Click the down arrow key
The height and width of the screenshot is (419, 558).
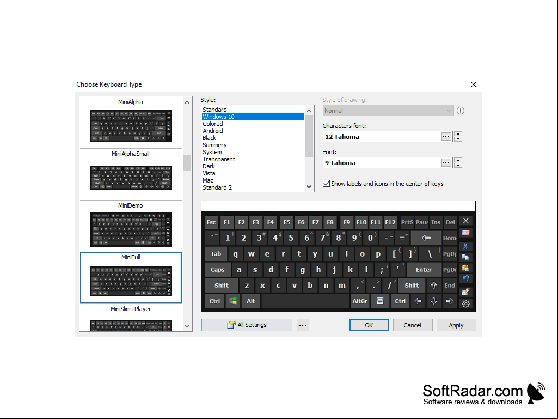tap(433, 301)
